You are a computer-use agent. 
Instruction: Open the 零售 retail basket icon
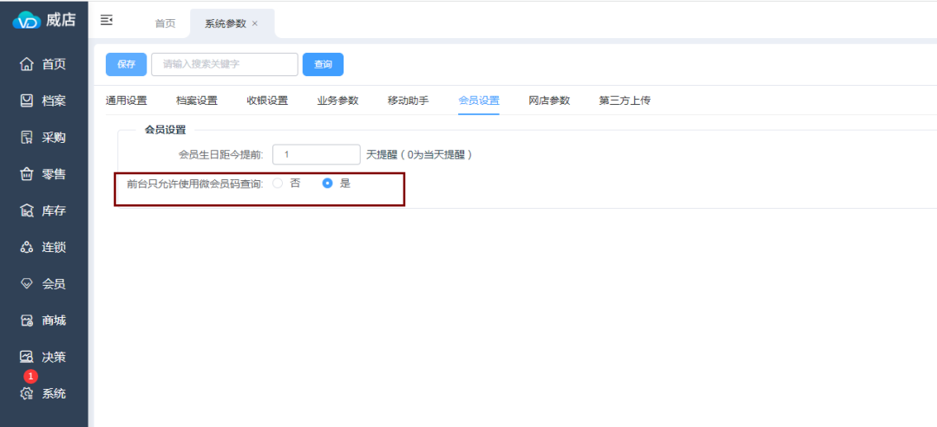click(26, 174)
